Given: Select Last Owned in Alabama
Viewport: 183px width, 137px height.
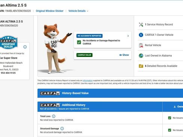Looking at the screenshot, I should coord(158,56).
